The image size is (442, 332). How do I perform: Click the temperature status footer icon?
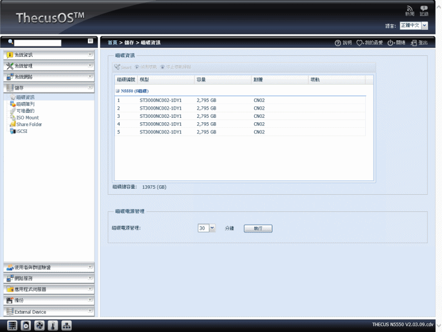(x=52, y=325)
